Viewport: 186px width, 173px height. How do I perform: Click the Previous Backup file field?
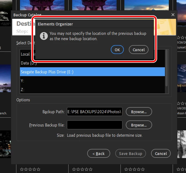95,125
